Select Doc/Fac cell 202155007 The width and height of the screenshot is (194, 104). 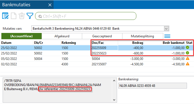(x=99, y=64)
